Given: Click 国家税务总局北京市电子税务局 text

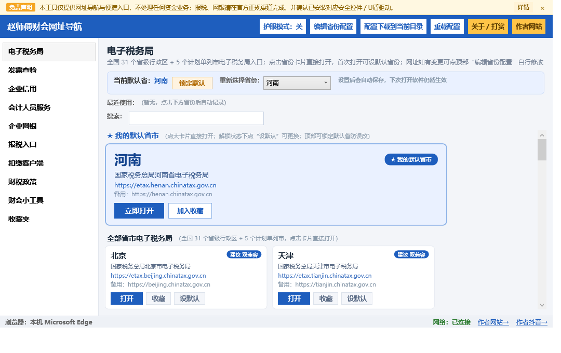Looking at the screenshot, I should pos(150,266).
